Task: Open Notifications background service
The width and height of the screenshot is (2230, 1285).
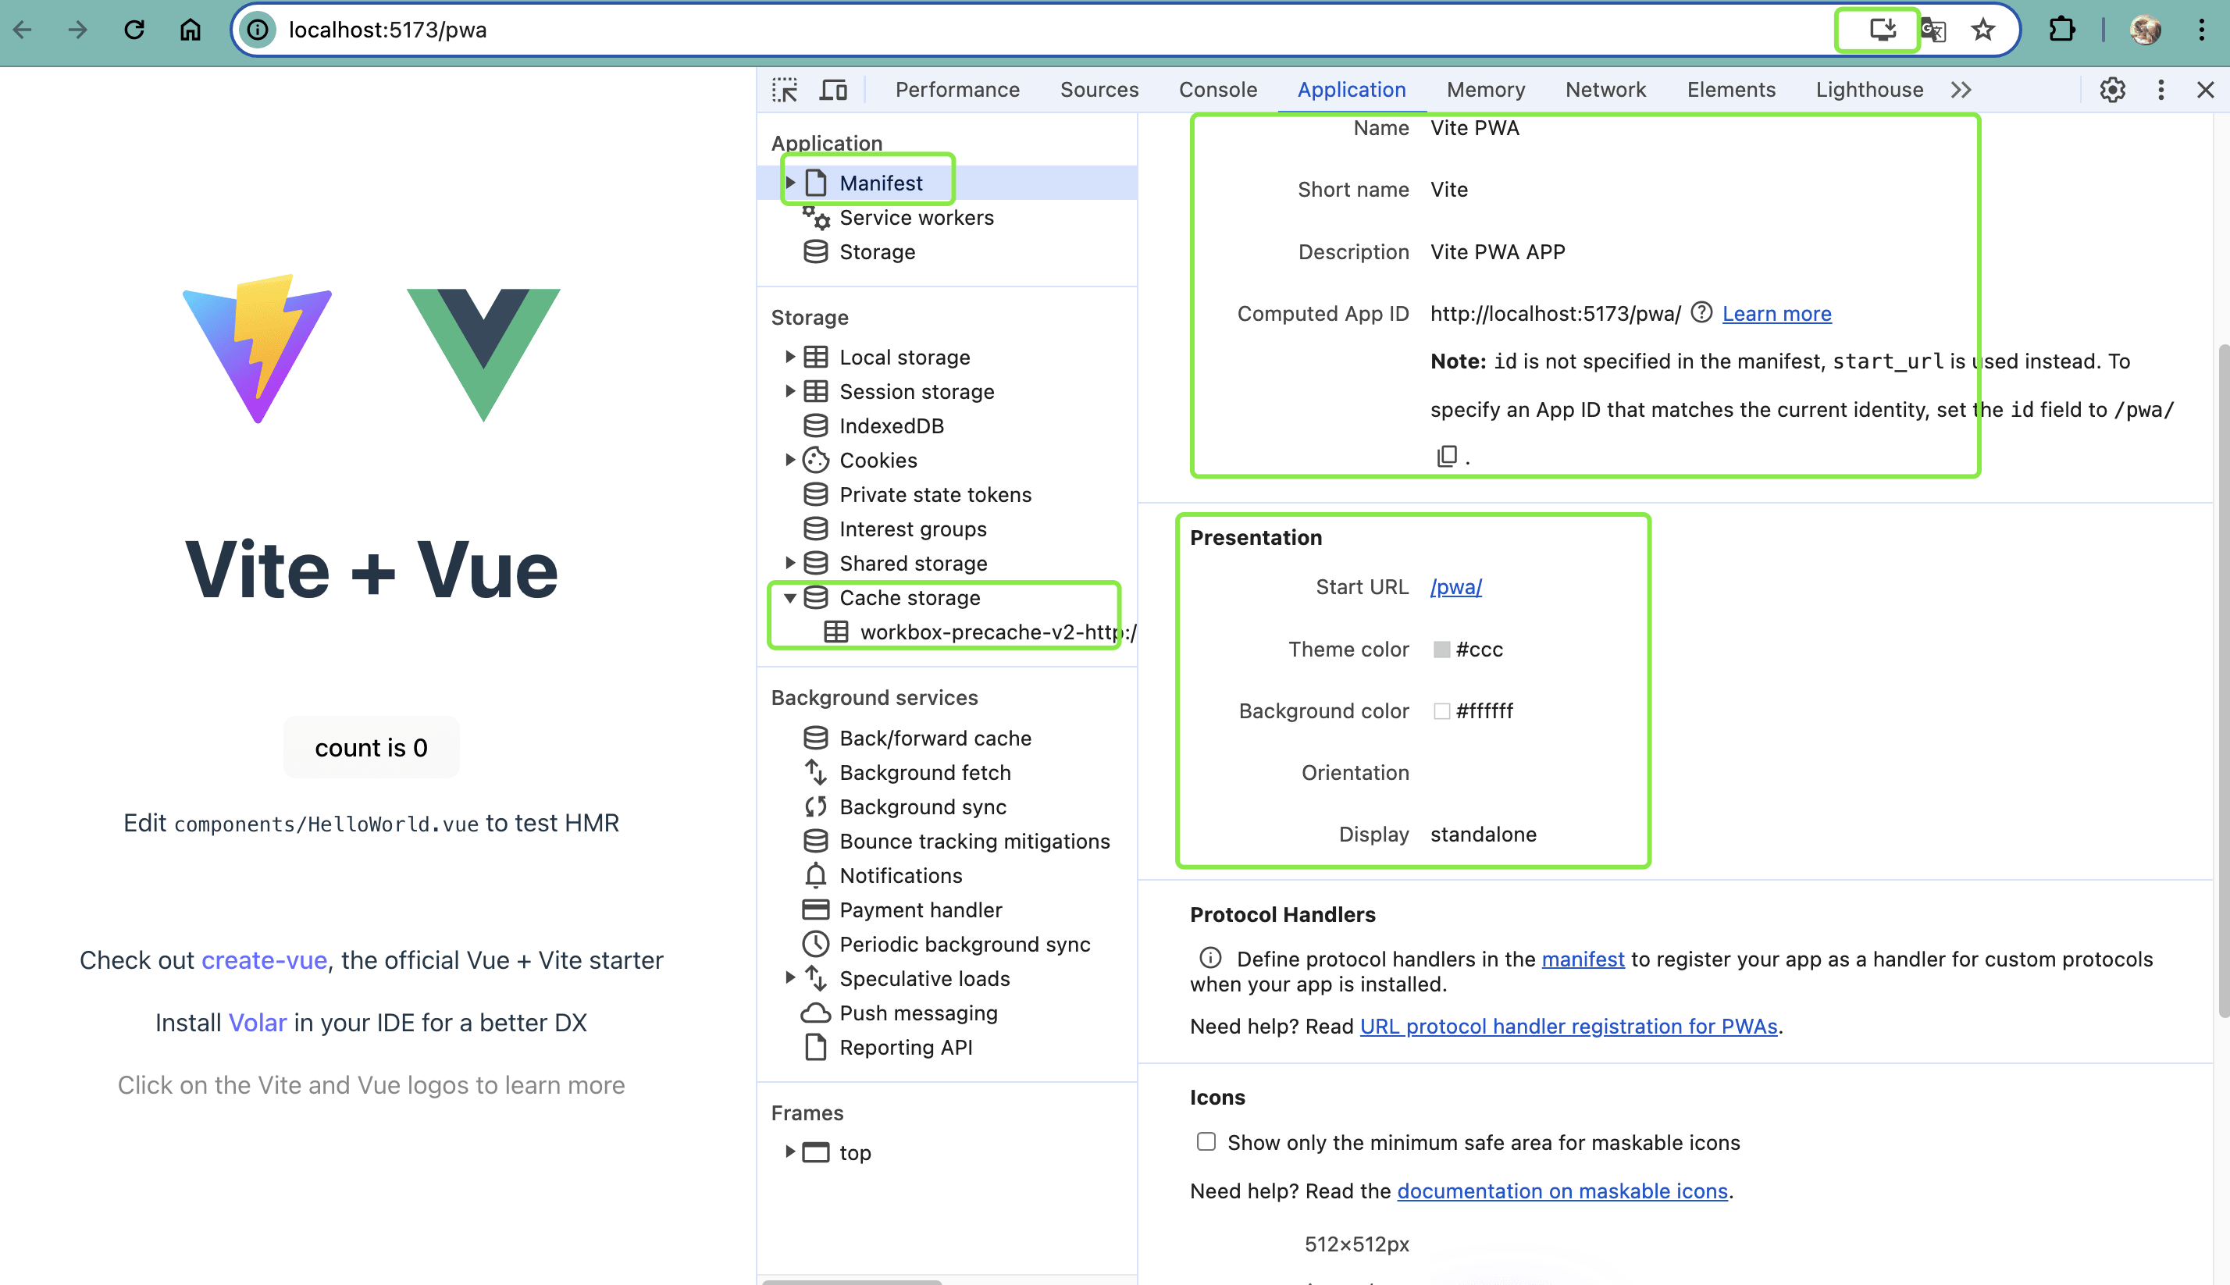Action: point(900,875)
